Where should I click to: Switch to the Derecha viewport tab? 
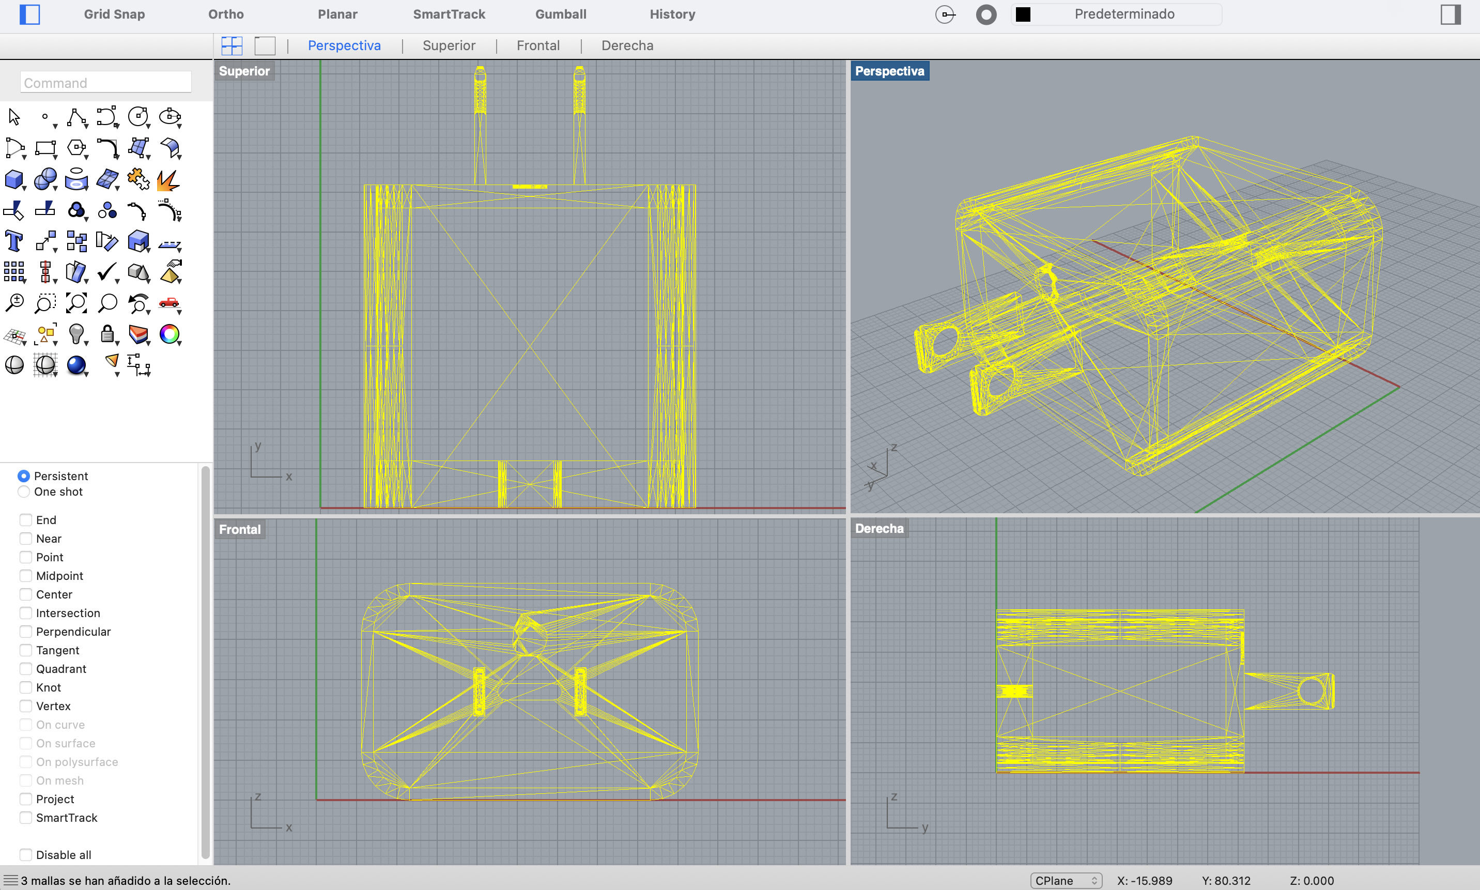click(627, 45)
